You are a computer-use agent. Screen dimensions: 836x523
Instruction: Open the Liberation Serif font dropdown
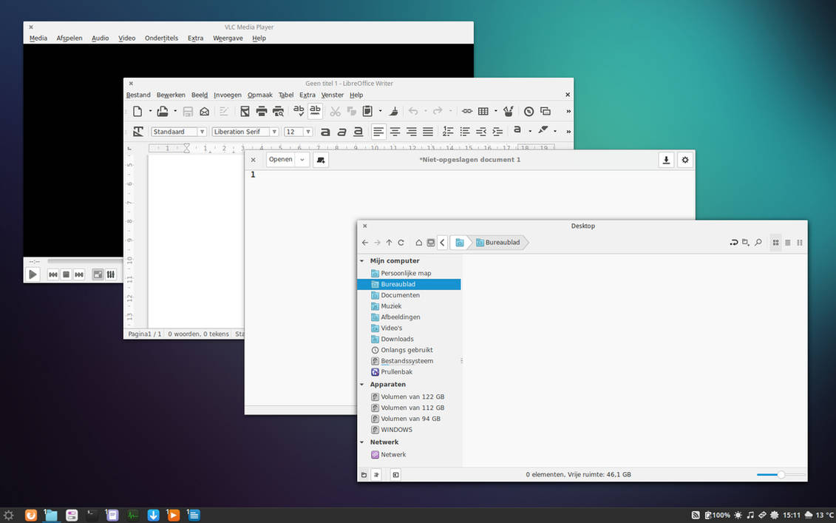274,132
